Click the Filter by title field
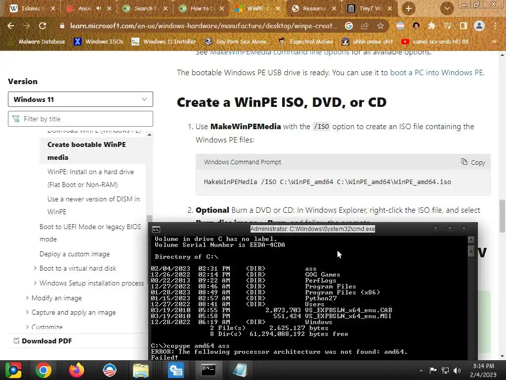Image resolution: width=506 pixels, height=380 pixels. click(81, 119)
